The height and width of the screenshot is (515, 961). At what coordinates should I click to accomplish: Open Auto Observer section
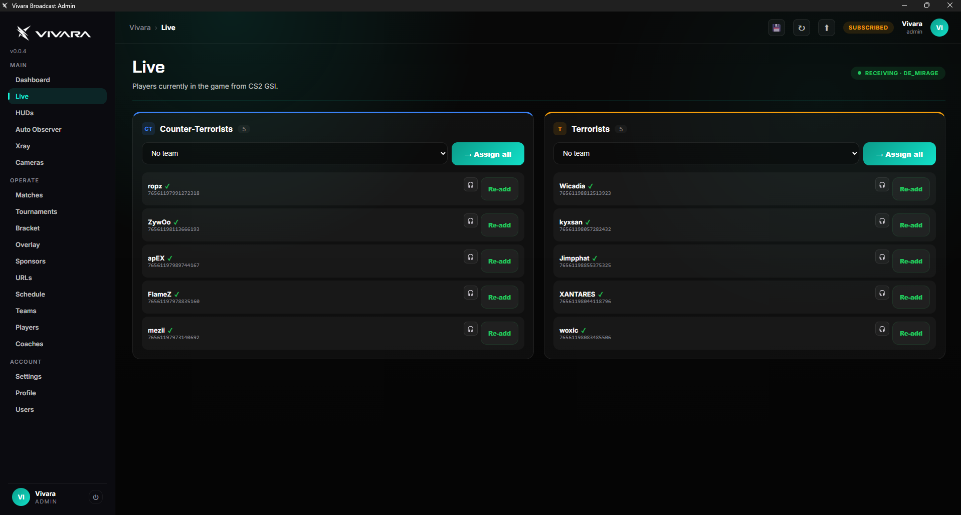pos(57,129)
